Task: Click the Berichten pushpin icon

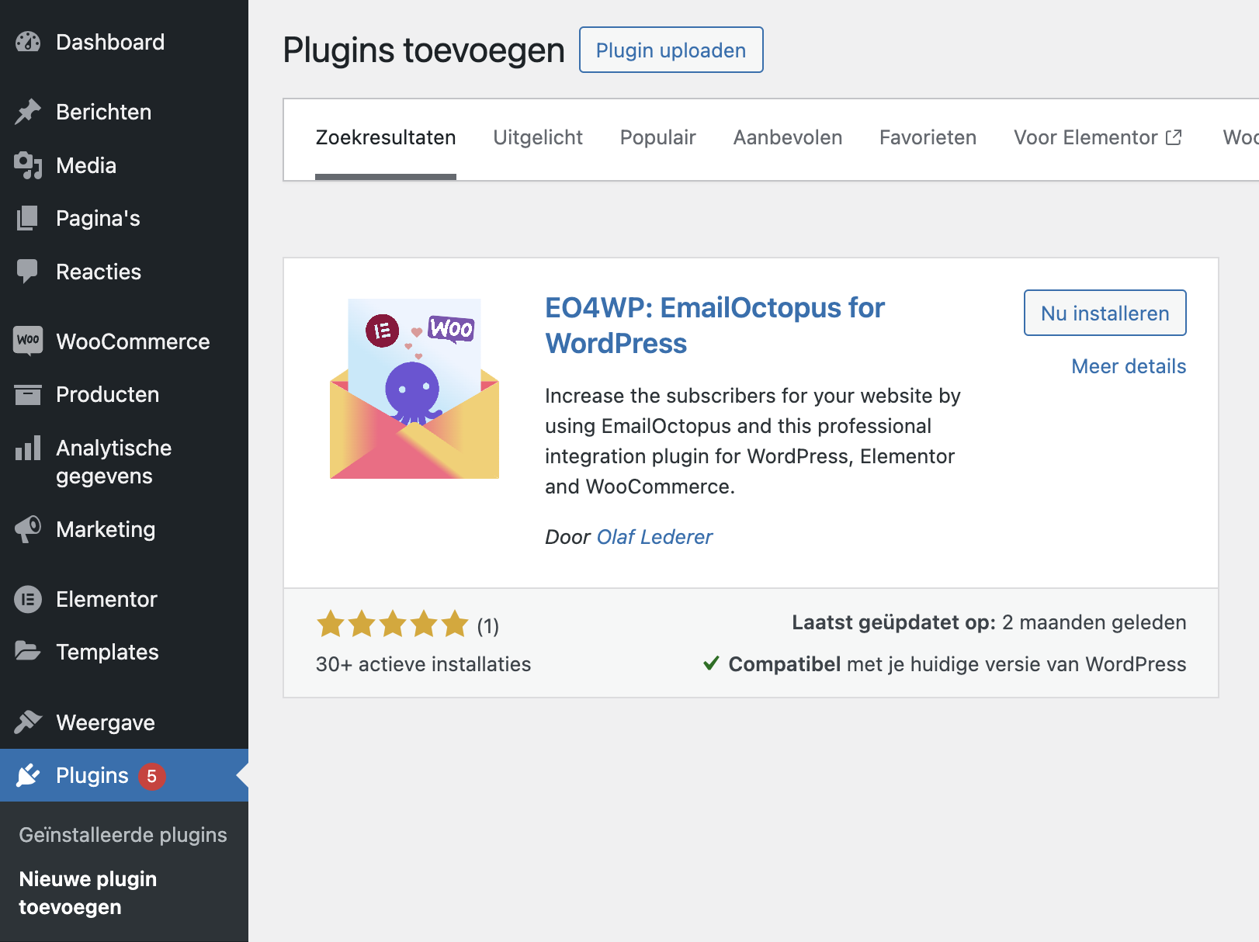Action: coord(28,112)
